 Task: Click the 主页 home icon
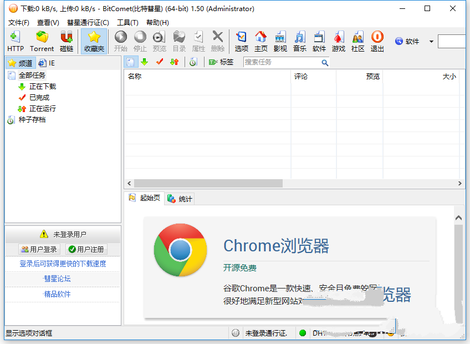[x=261, y=41]
